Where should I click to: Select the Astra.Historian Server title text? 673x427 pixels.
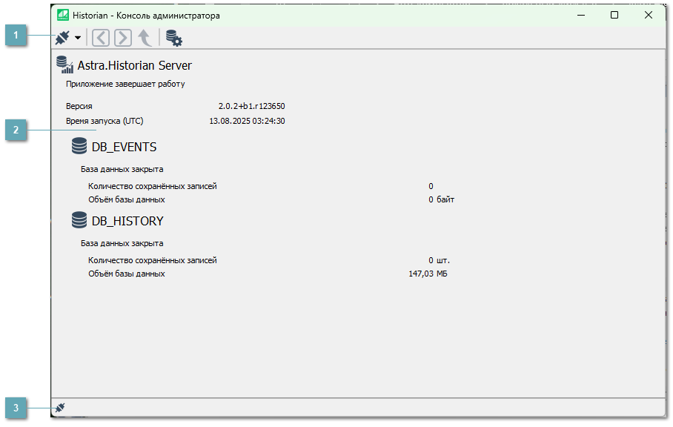pos(133,65)
